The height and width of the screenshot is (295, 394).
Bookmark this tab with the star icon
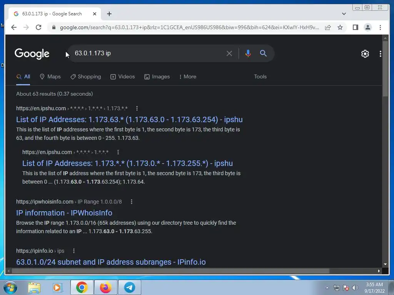click(x=340, y=27)
